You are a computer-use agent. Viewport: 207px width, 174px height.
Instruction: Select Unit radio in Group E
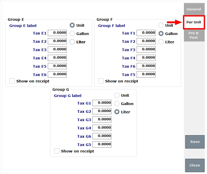pos(72,25)
